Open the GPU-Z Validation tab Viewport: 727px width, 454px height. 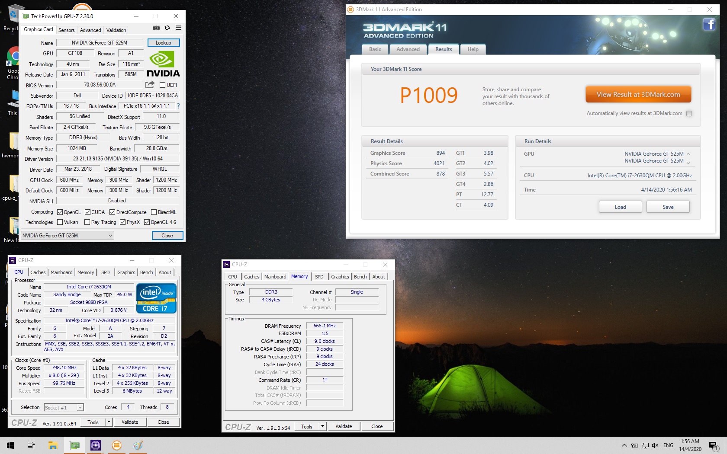116,30
